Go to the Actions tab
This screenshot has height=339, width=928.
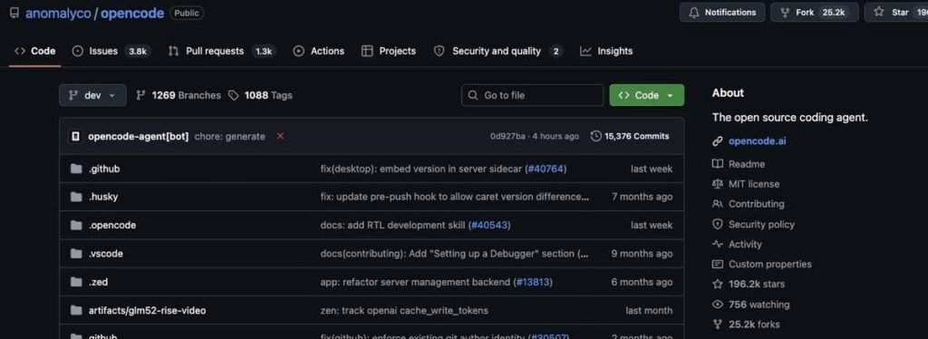click(318, 51)
